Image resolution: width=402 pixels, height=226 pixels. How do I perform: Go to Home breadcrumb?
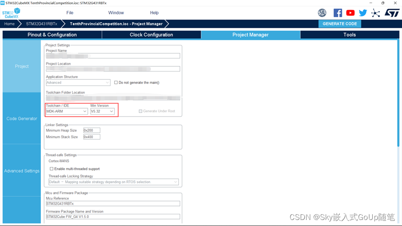(x=9, y=24)
